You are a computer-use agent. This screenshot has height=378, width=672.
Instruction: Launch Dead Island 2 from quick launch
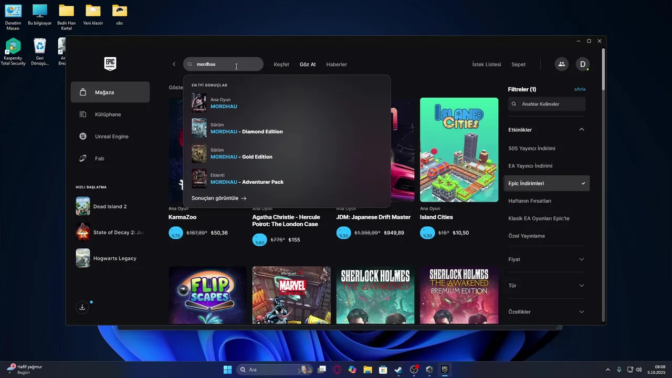pos(110,206)
